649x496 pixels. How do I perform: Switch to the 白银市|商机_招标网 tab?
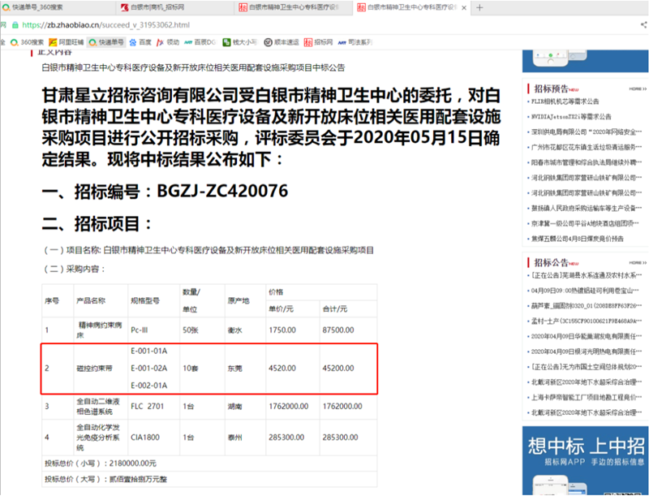[170, 7]
